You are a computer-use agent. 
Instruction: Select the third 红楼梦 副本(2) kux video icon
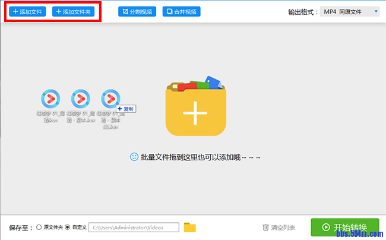click(x=110, y=98)
